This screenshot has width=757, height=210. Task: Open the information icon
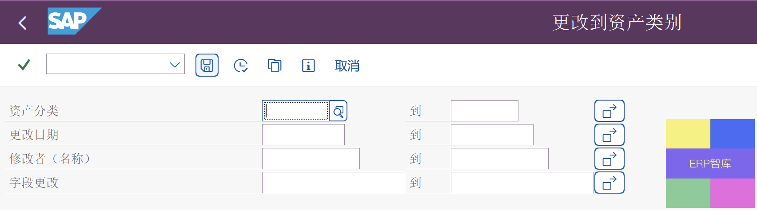pyautogui.click(x=308, y=66)
